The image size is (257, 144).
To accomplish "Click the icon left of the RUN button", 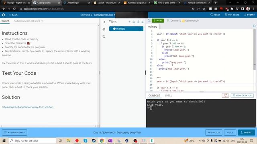I will pyautogui.click(x=149, y=20).
